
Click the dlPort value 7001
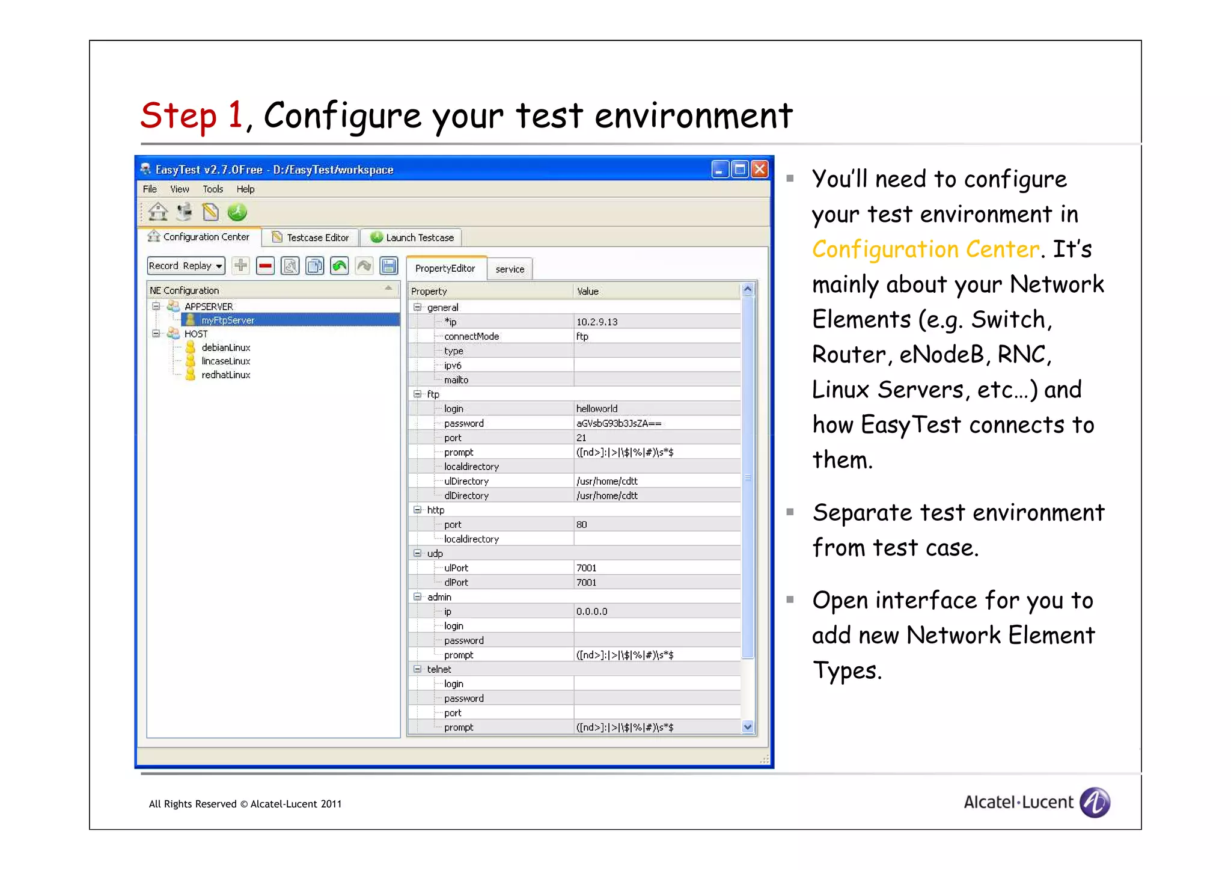point(657,582)
